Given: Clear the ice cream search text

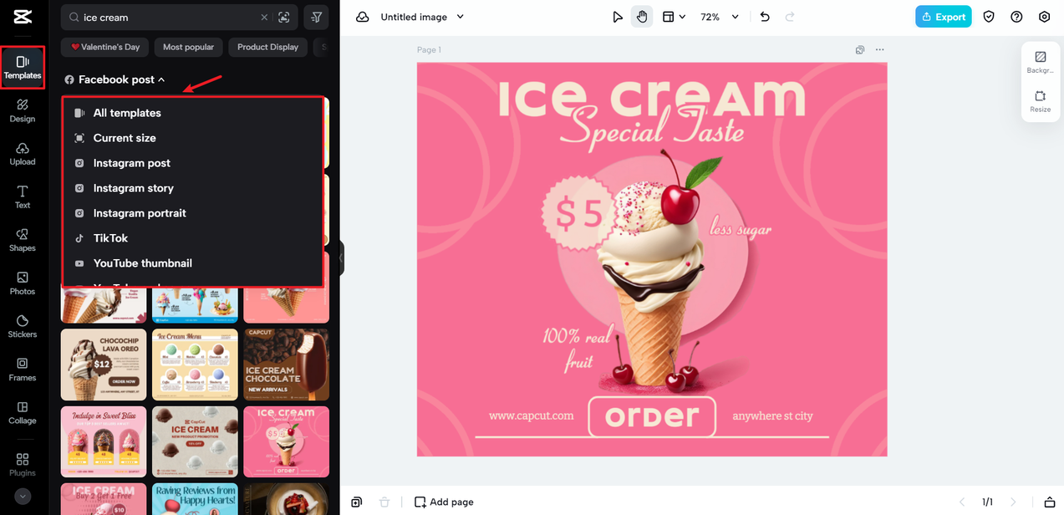Looking at the screenshot, I should tap(264, 17).
